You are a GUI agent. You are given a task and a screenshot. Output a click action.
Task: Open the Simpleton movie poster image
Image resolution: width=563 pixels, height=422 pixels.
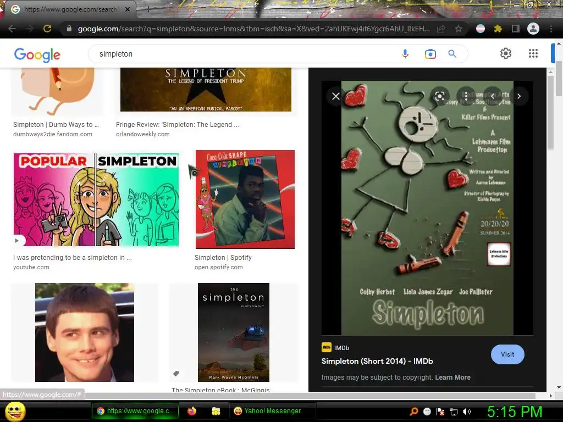tap(427, 208)
